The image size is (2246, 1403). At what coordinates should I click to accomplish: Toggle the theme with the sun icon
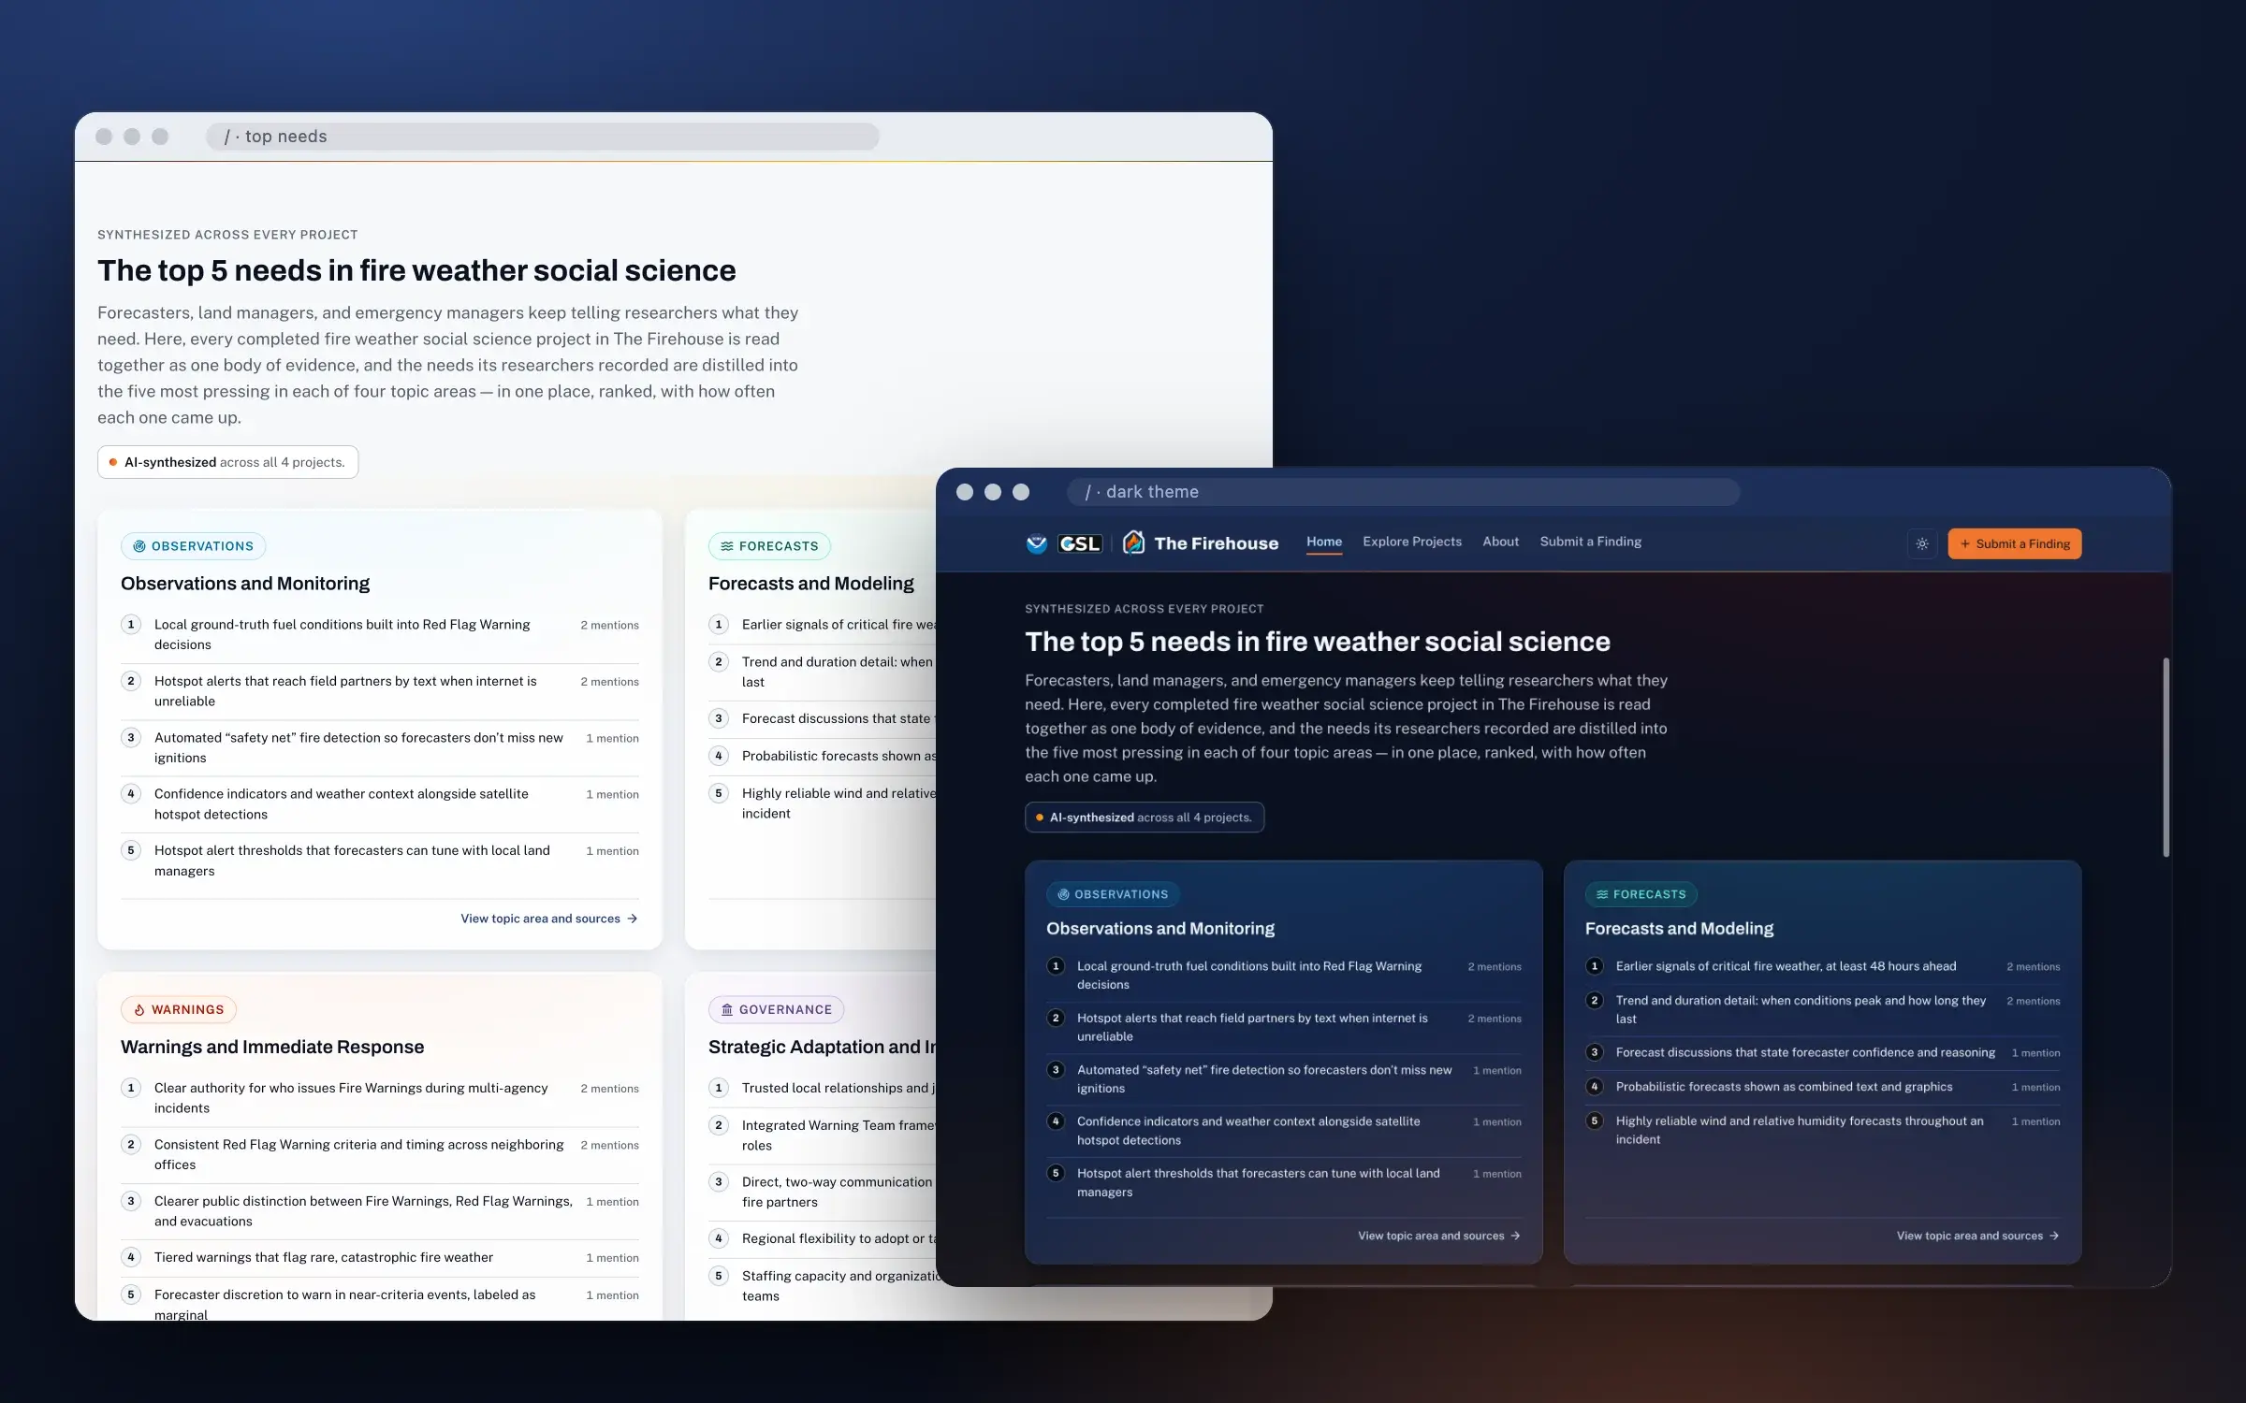[x=1922, y=543]
